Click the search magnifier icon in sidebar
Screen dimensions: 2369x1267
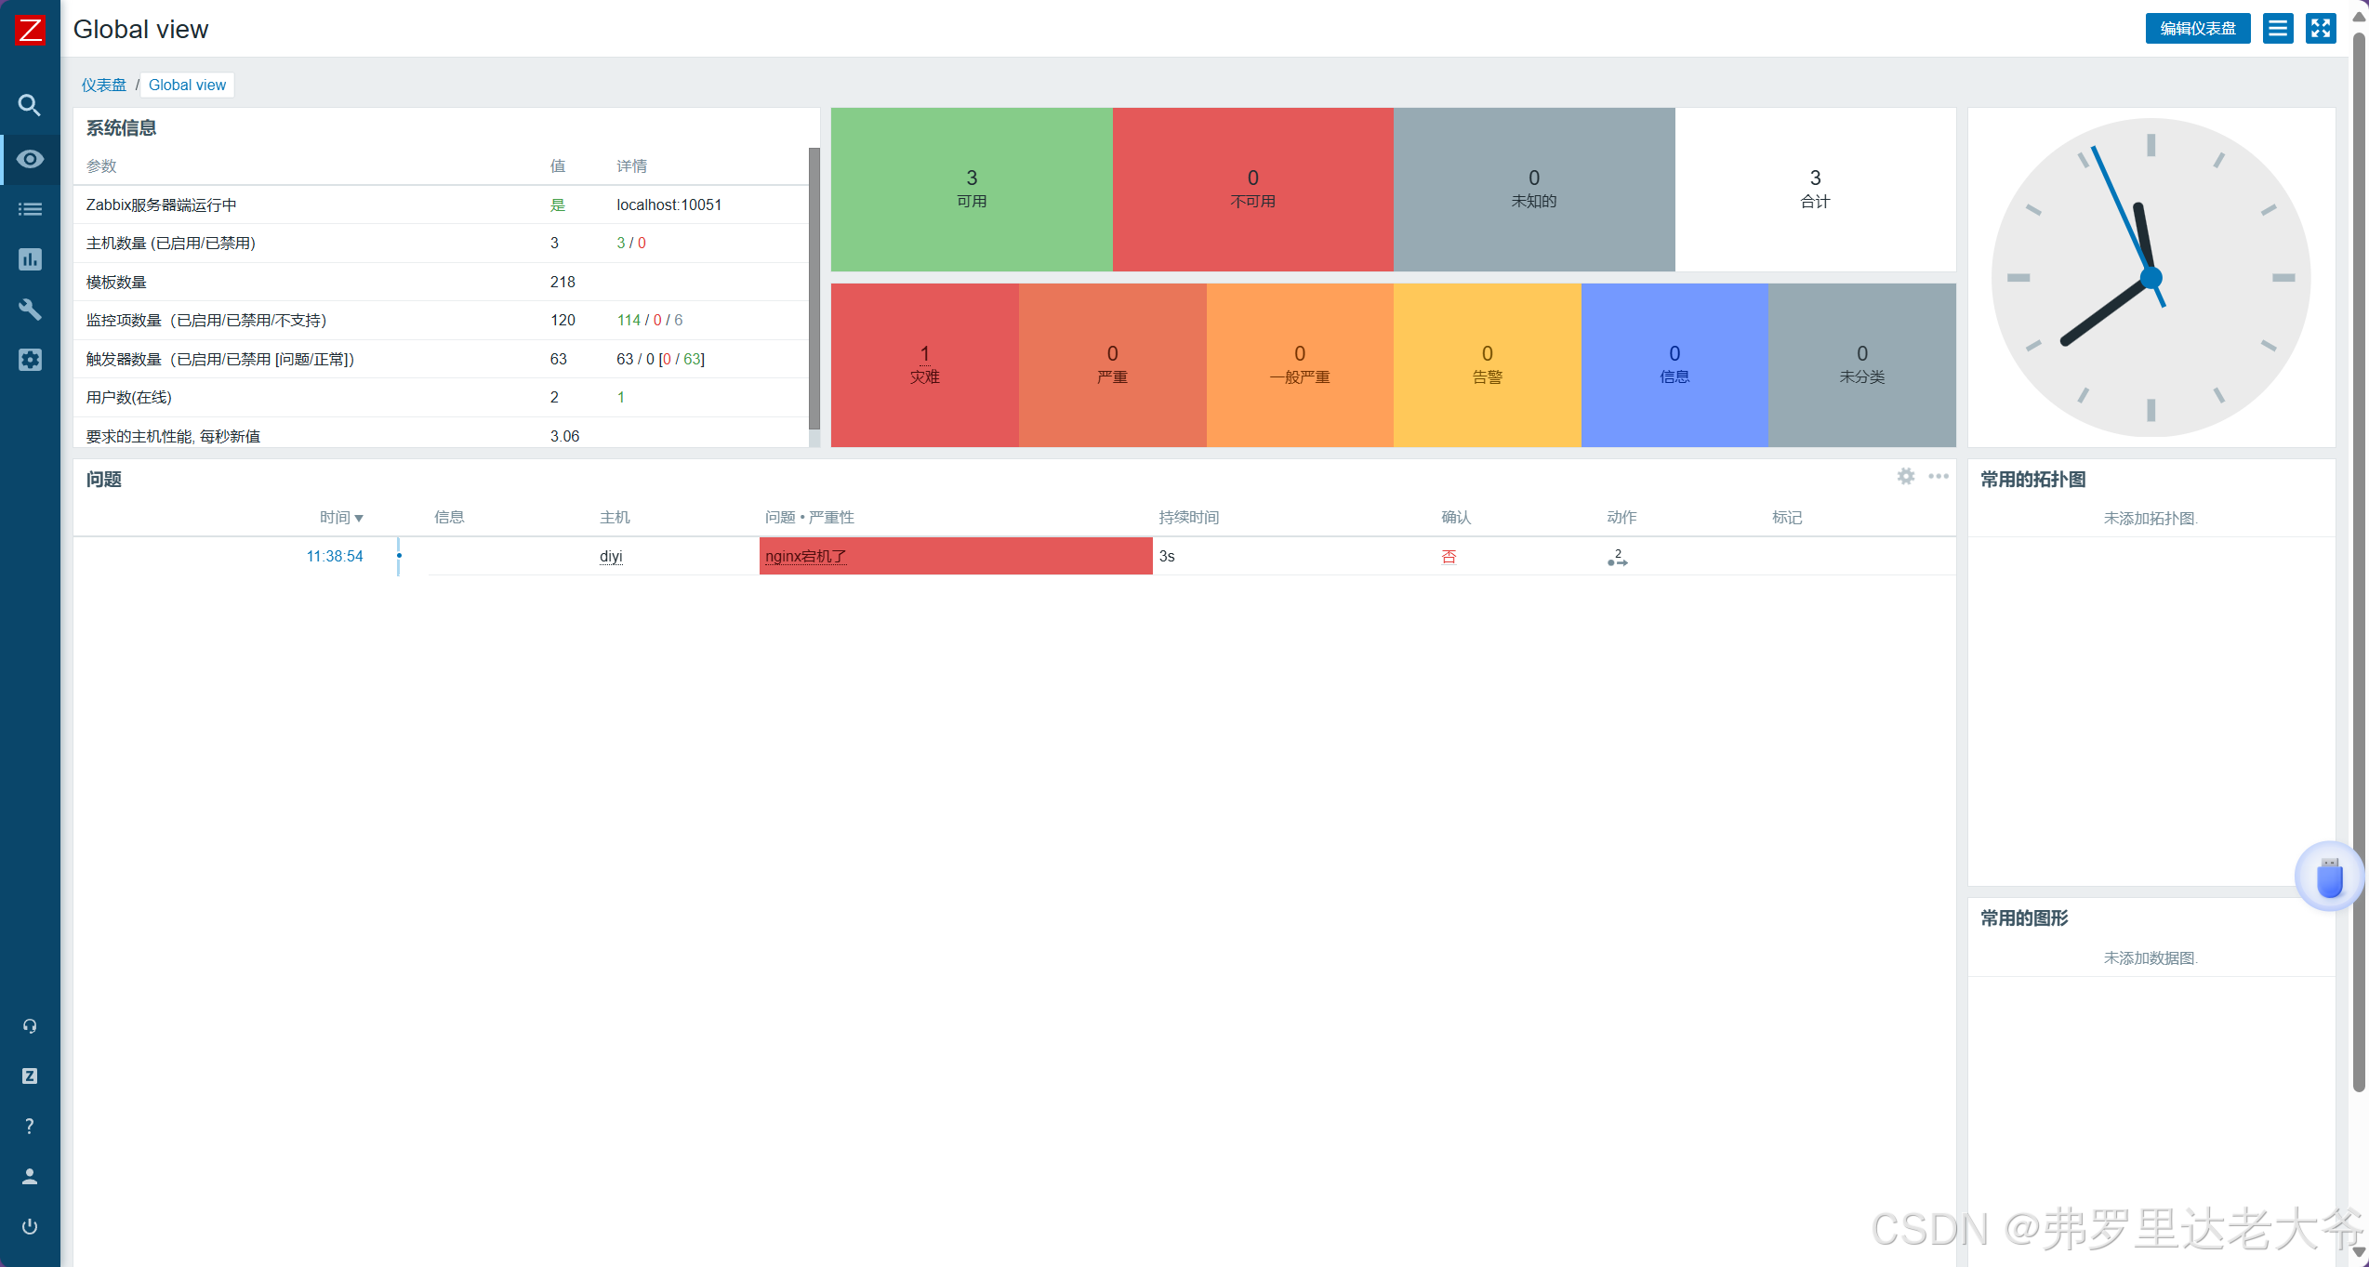point(30,105)
